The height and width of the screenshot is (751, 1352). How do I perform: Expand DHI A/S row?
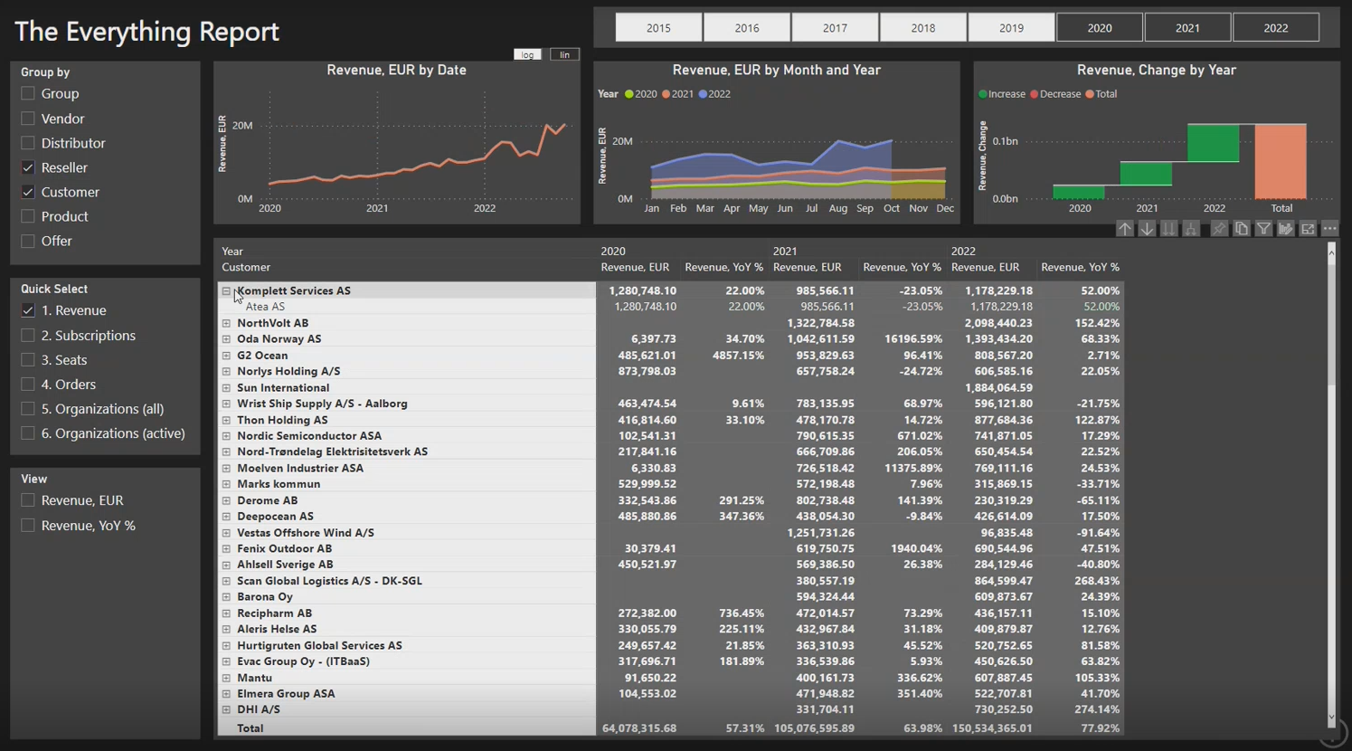(226, 710)
